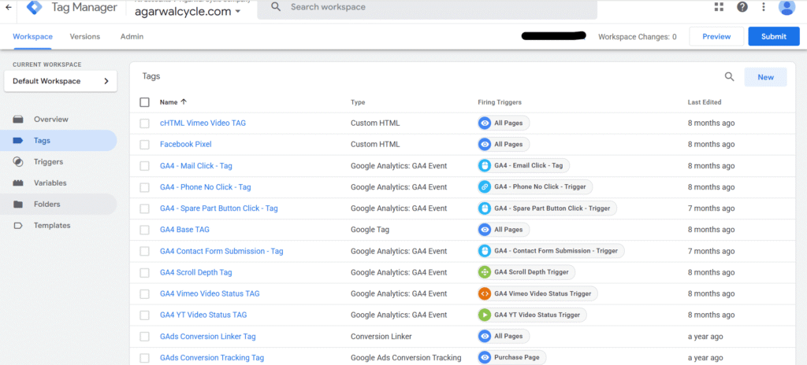Check the GAds Conversion Linker Tag checkbox
807x365 pixels.
[145, 337]
